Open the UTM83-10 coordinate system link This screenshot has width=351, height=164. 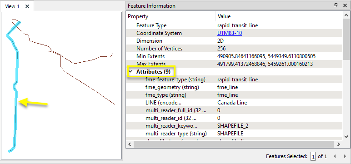pyautogui.click(x=230, y=33)
